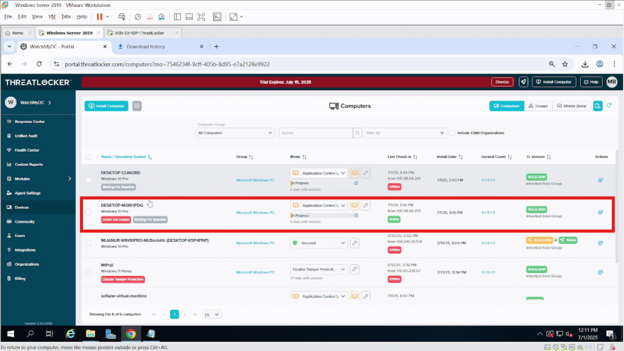Open mode dropdown for DESKTOP-MGRHPDG
Screen dimensions: 624x351
point(319,205)
